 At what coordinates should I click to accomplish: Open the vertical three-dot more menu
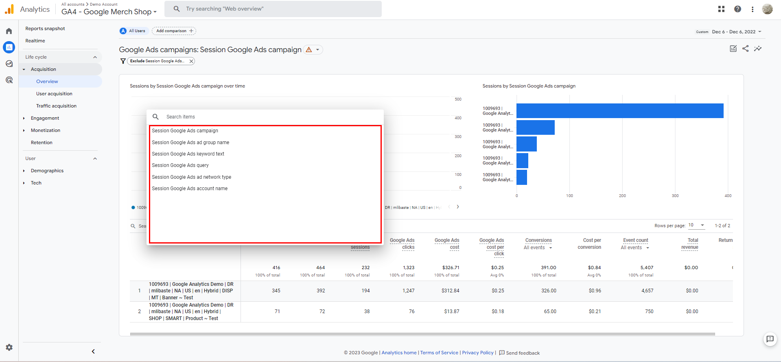(753, 9)
